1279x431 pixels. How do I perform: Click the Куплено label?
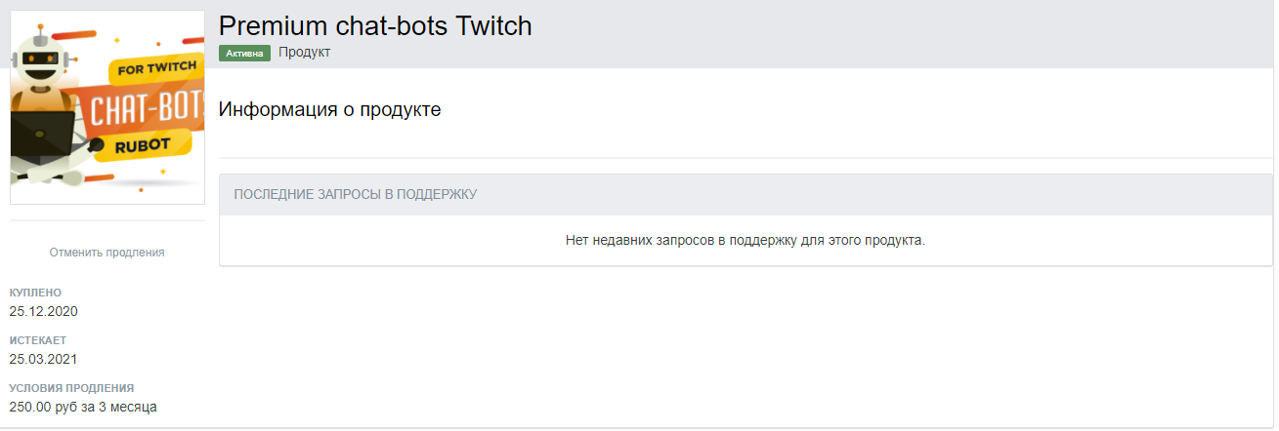pos(35,293)
